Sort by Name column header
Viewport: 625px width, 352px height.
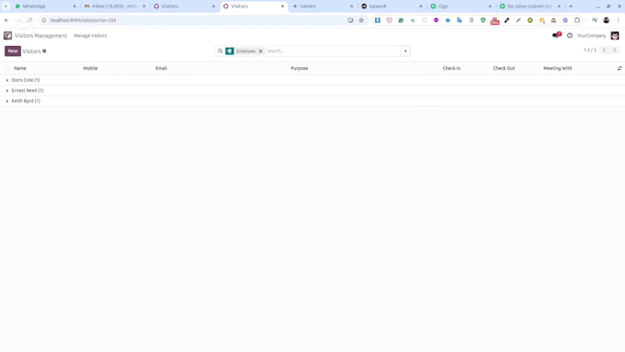tap(20, 68)
